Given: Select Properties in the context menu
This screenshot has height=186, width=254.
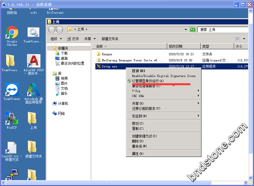Looking at the screenshot, I should (x=138, y=154).
